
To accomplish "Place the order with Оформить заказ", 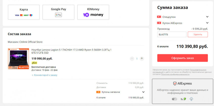I will pyautogui.click(x=182, y=58).
